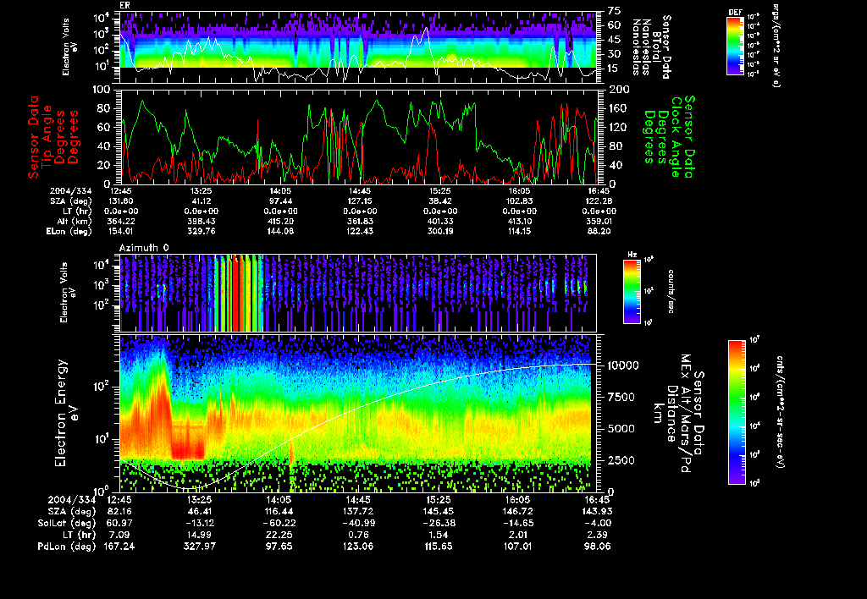Click the 'SolLat (deg)' row label
Viewport: 867px width, 599px height.
pos(66,523)
